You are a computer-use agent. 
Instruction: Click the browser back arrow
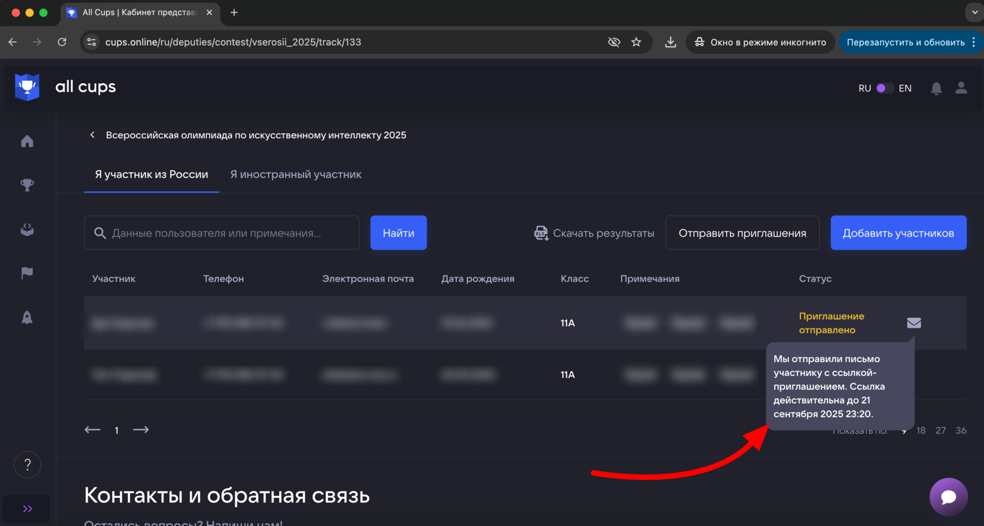12,42
